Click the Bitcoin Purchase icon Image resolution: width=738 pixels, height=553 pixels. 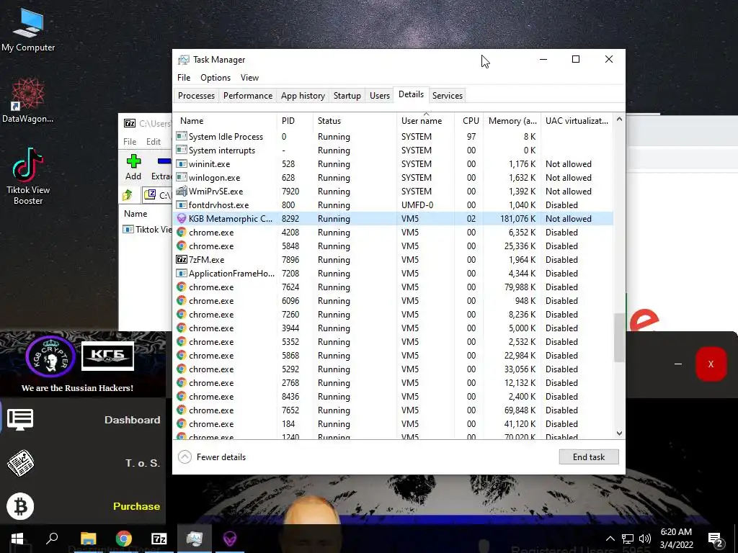(20, 506)
